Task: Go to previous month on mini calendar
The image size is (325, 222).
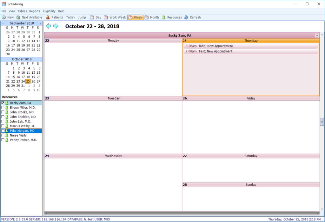Action: [x=3, y=23]
